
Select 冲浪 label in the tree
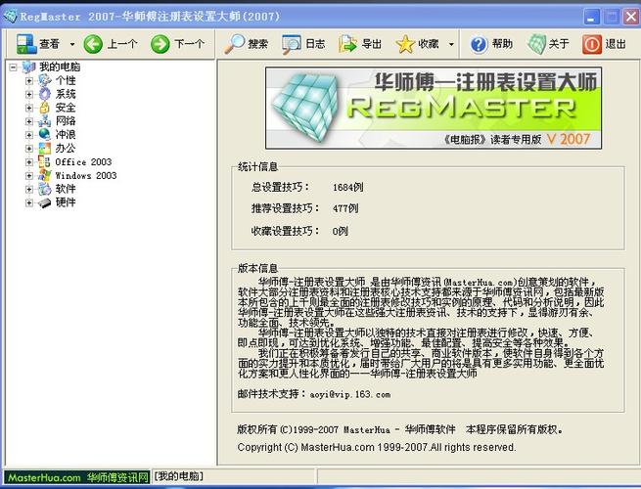pos(66,134)
